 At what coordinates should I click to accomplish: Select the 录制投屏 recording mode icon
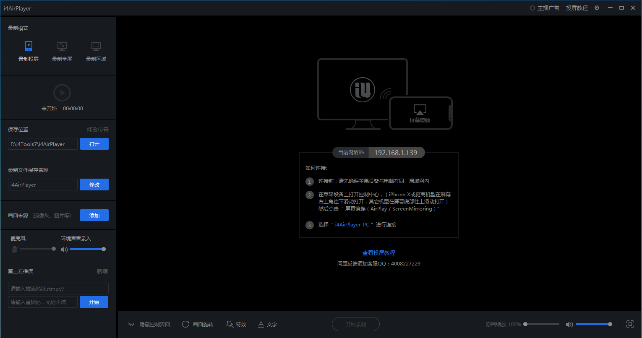tap(29, 46)
